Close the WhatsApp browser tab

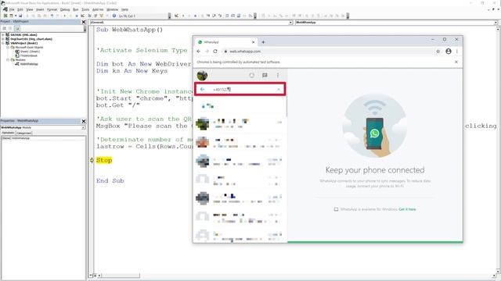[254, 42]
